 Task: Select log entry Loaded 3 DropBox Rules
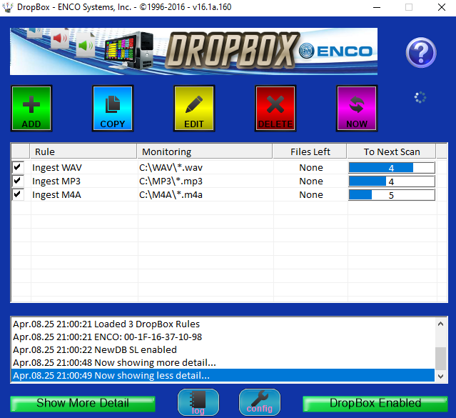[x=223, y=324]
